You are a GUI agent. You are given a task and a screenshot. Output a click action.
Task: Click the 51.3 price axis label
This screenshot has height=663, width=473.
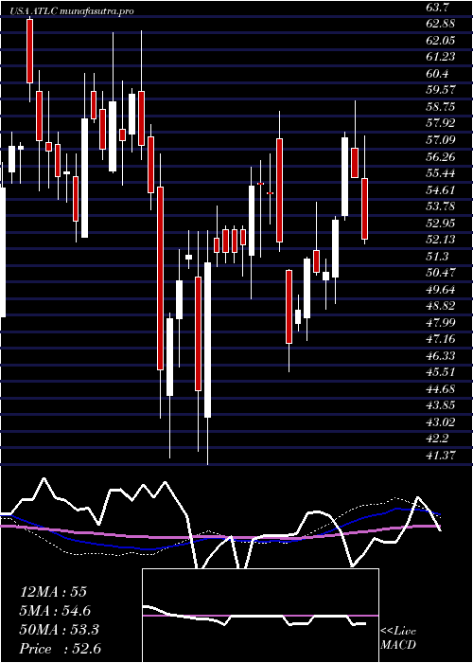[x=438, y=256]
